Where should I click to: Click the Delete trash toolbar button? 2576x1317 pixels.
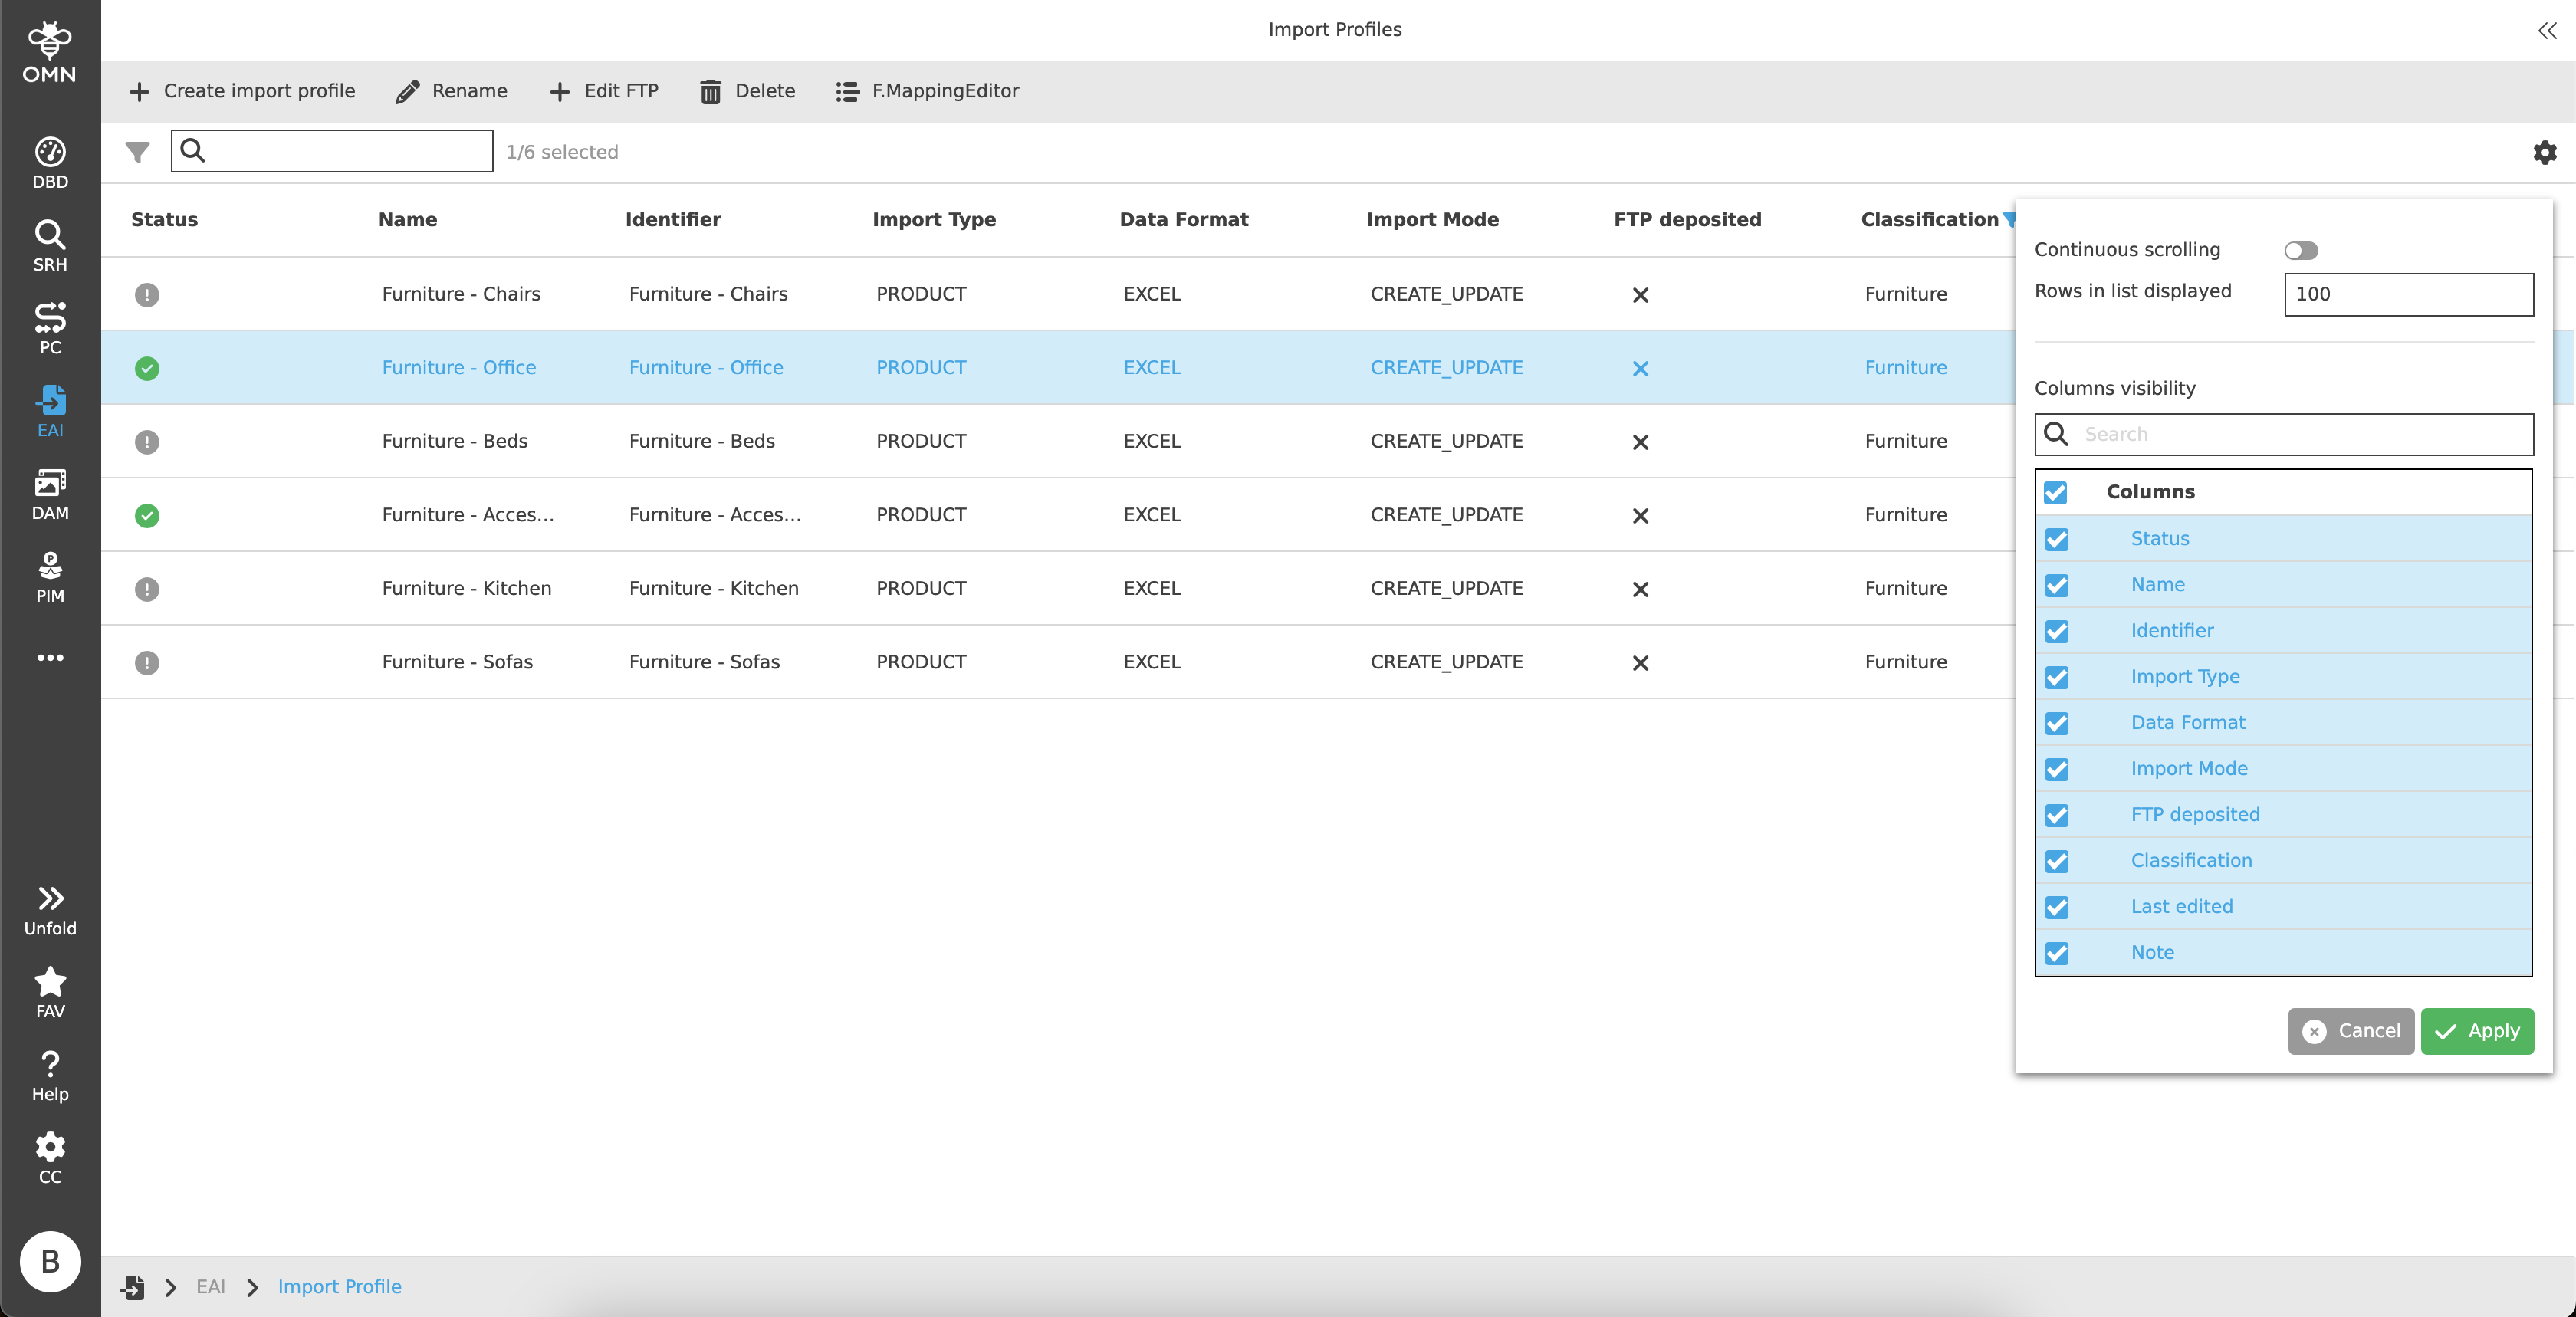coord(747,91)
